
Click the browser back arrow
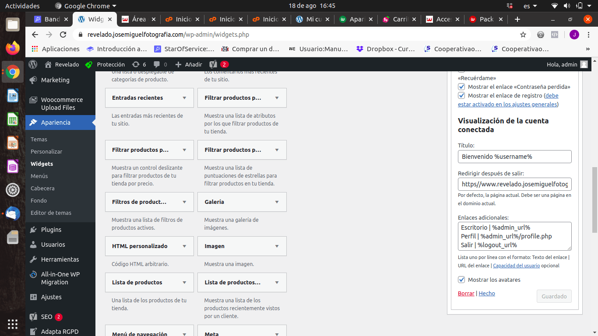click(35, 35)
